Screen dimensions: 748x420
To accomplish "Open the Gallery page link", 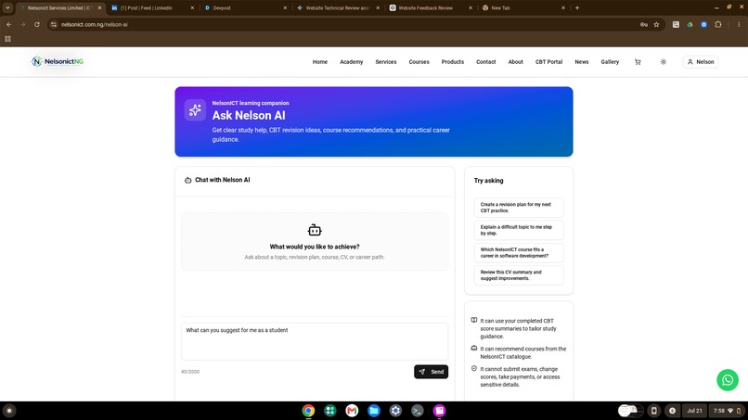I will [x=610, y=62].
